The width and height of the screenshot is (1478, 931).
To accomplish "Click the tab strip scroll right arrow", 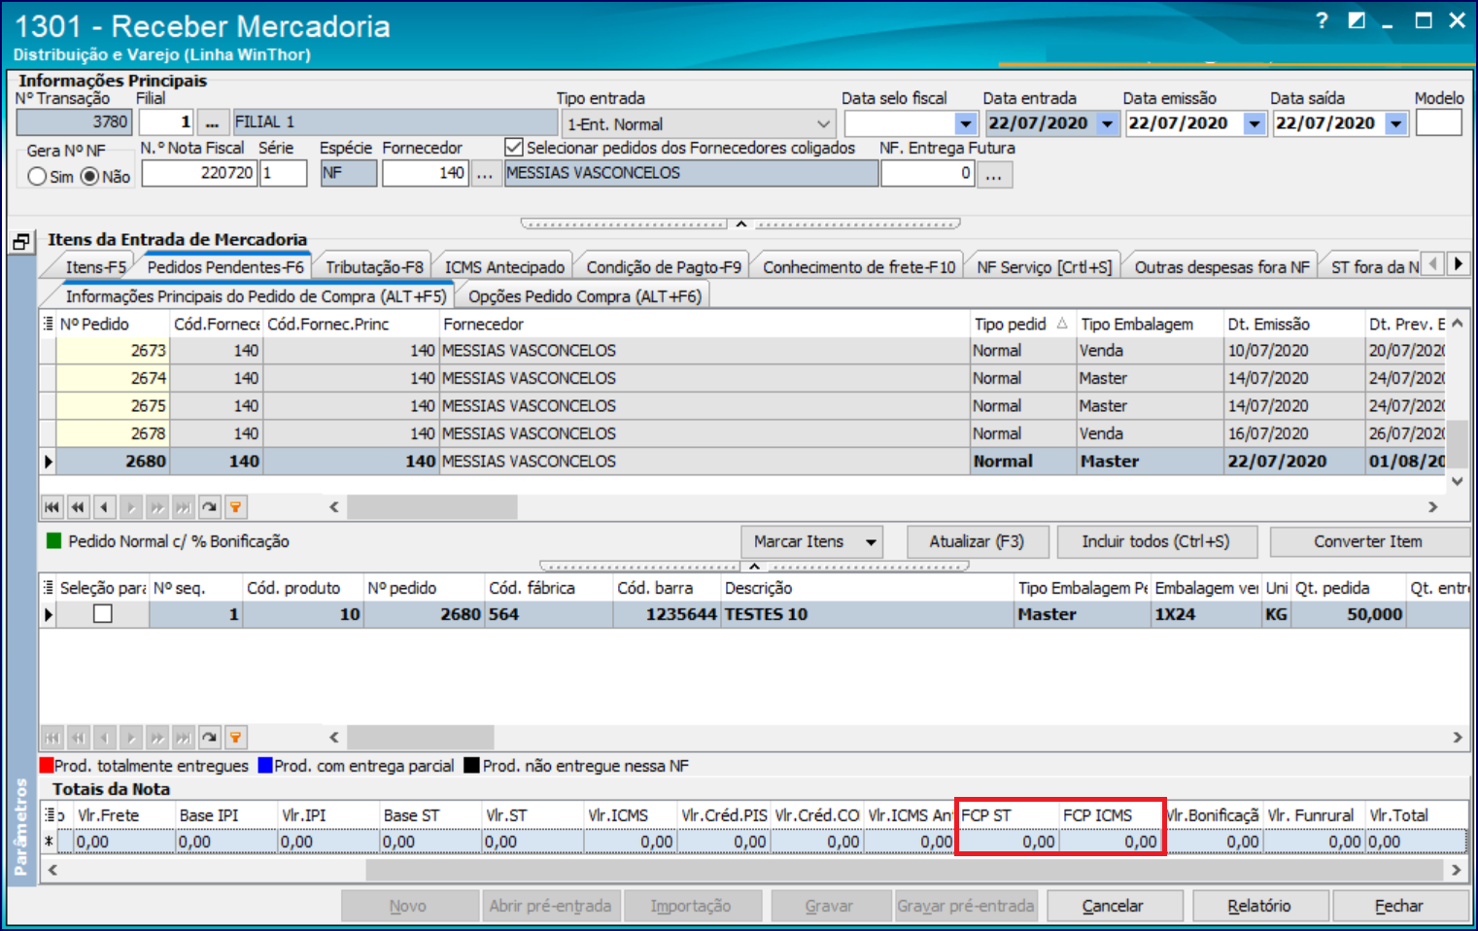I will click(x=1457, y=263).
